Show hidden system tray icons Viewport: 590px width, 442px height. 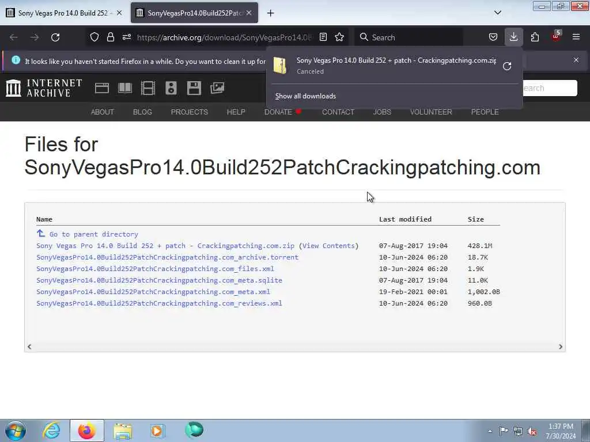[x=490, y=431]
